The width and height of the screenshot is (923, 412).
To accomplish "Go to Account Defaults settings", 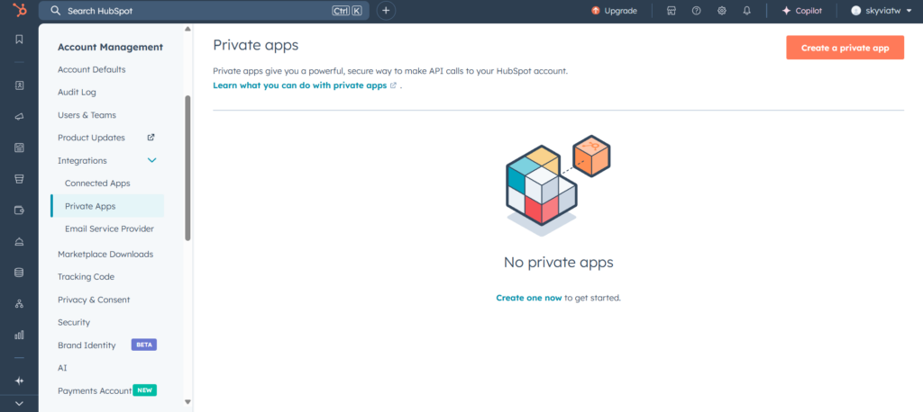I will click(92, 69).
